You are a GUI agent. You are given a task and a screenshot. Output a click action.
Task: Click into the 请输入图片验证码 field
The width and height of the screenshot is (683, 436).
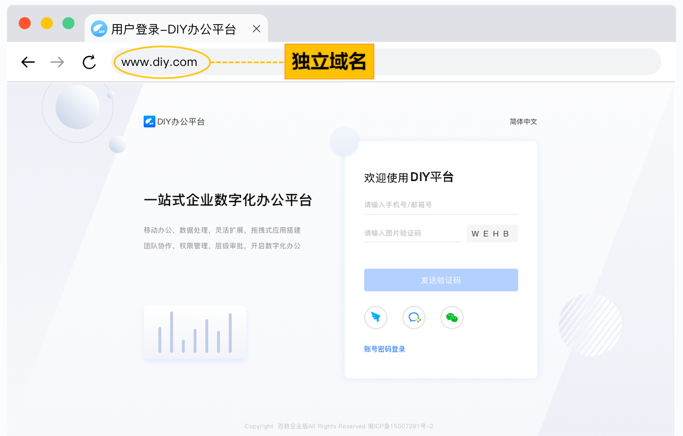412,233
